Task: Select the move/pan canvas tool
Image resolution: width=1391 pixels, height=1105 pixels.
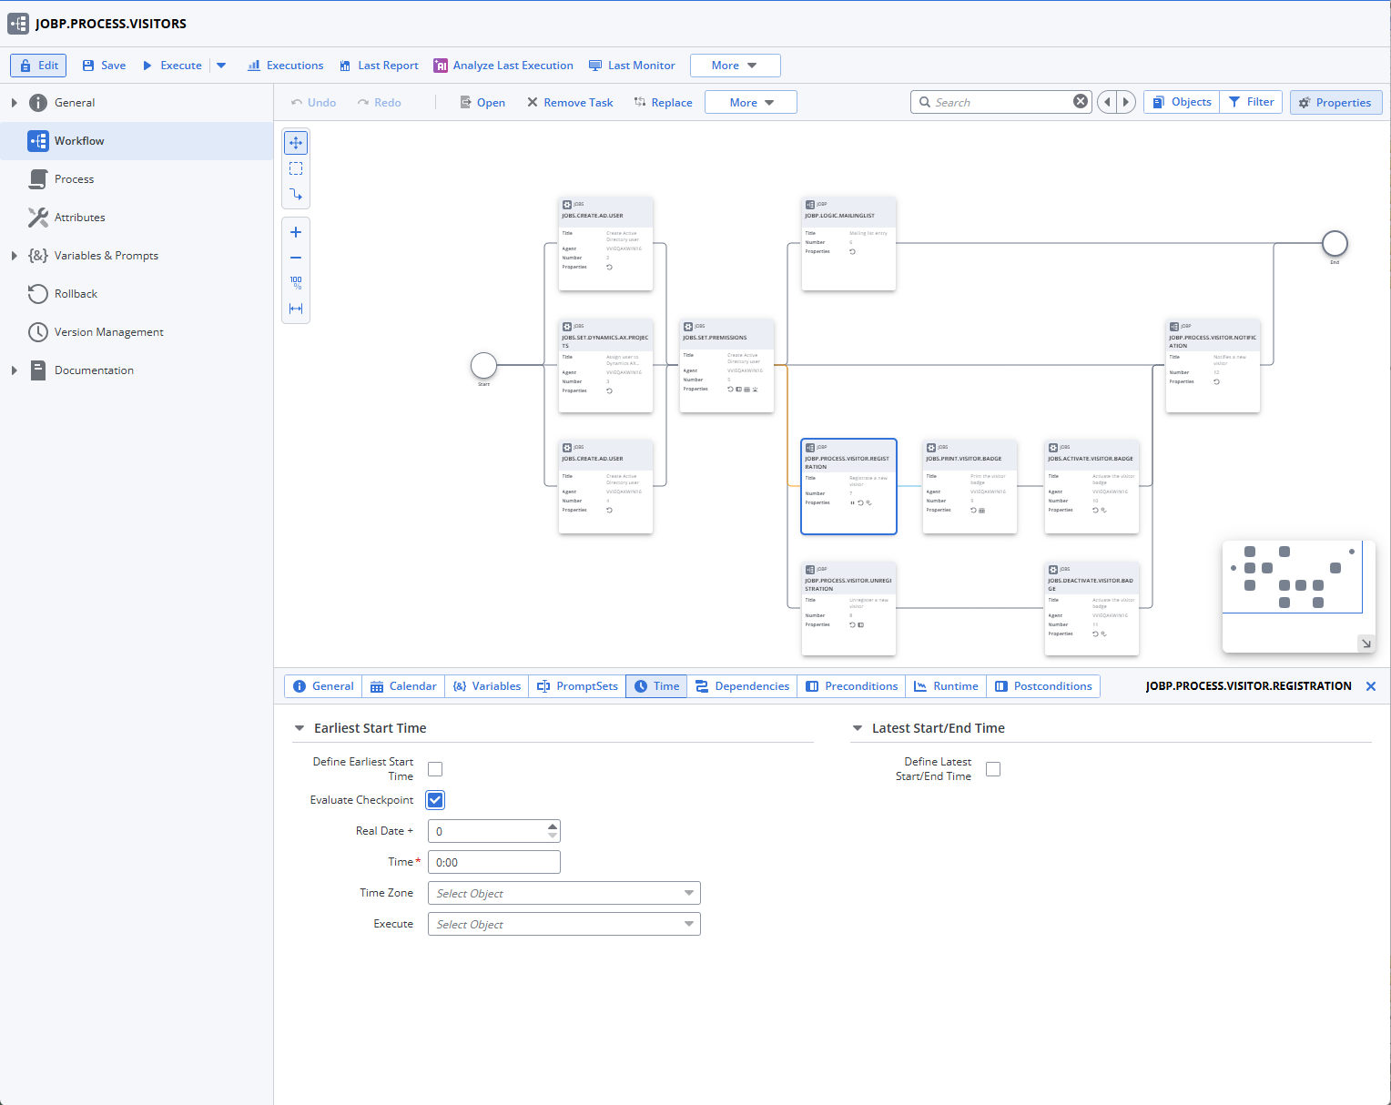Action: point(296,143)
